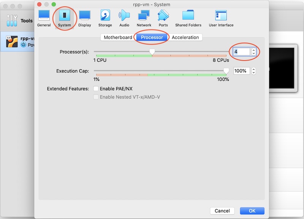Close the rpp-vm System dialog with red button
Image resolution: width=304 pixels, height=219 pixels.
point(40,4)
